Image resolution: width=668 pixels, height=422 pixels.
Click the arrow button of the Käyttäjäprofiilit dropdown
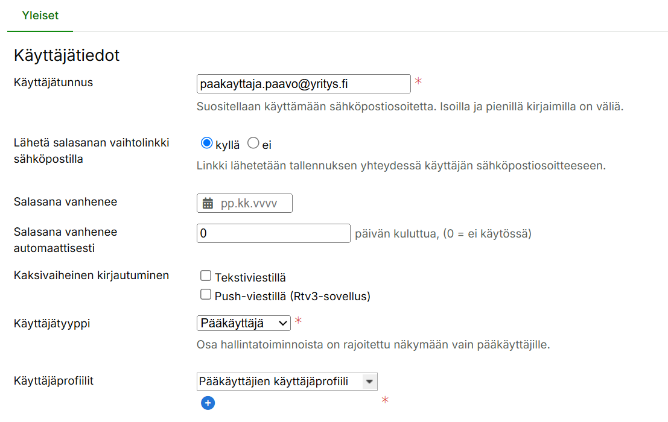pyautogui.click(x=369, y=382)
